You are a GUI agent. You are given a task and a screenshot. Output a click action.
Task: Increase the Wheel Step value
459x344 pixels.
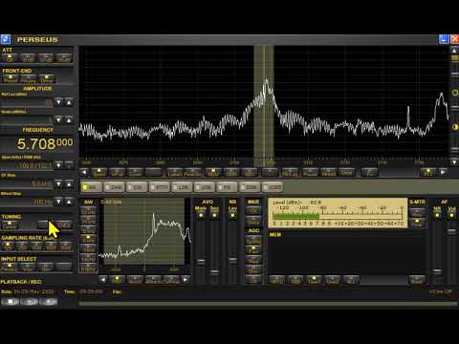coord(69,202)
